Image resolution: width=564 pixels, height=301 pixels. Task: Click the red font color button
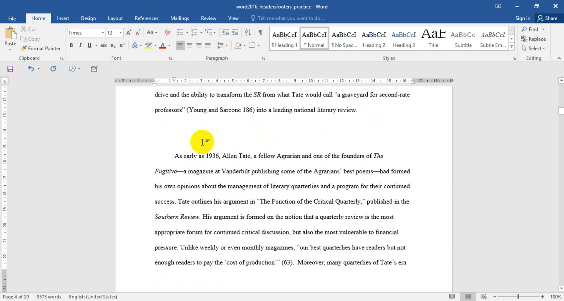click(163, 46)
